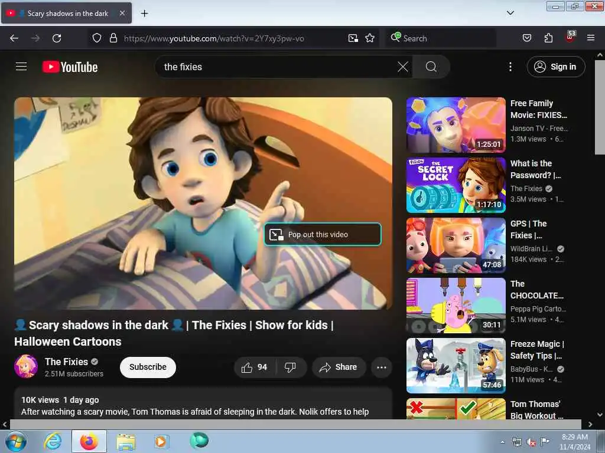Click Pop out this video button
Screen dimensions: 605x453
[323, 234]
